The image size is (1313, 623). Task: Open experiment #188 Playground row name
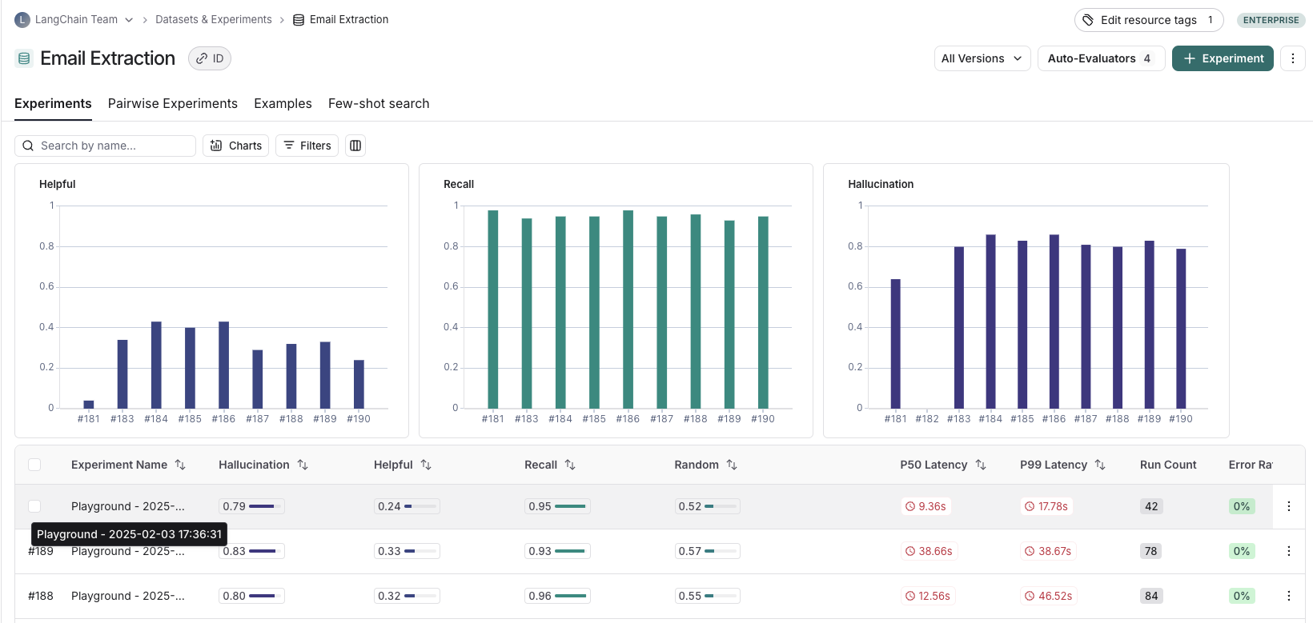point(128,596)
